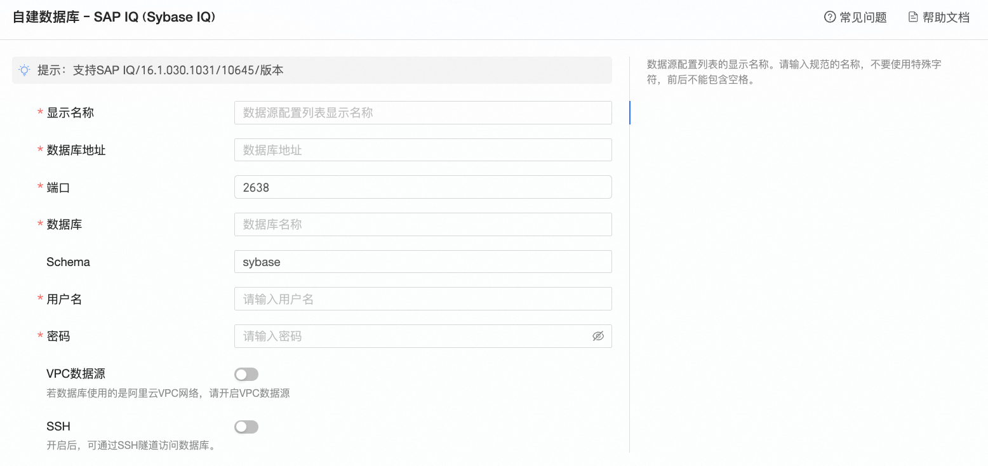The width and height of the screenshot is (988, 466).
Task: Focus the 显示名称 input field
Action: (x=423, y=112)
